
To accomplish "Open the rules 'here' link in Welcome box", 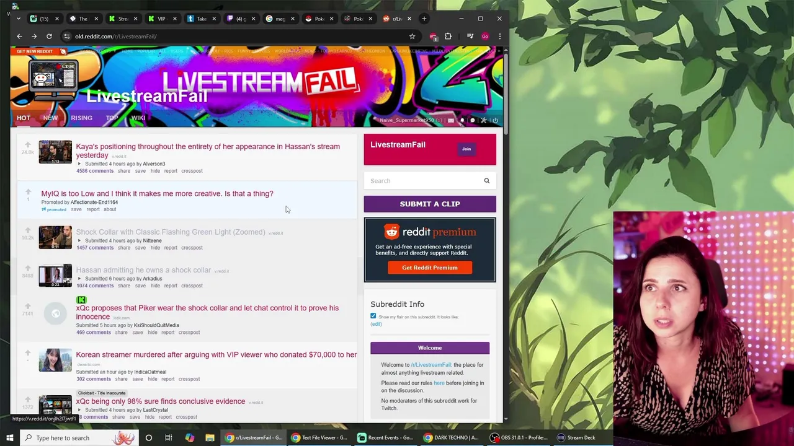I will point(439,383).
